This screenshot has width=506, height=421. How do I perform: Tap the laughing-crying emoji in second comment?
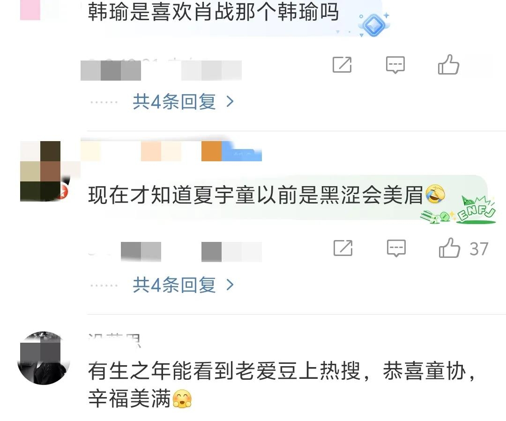coord(435,194)
